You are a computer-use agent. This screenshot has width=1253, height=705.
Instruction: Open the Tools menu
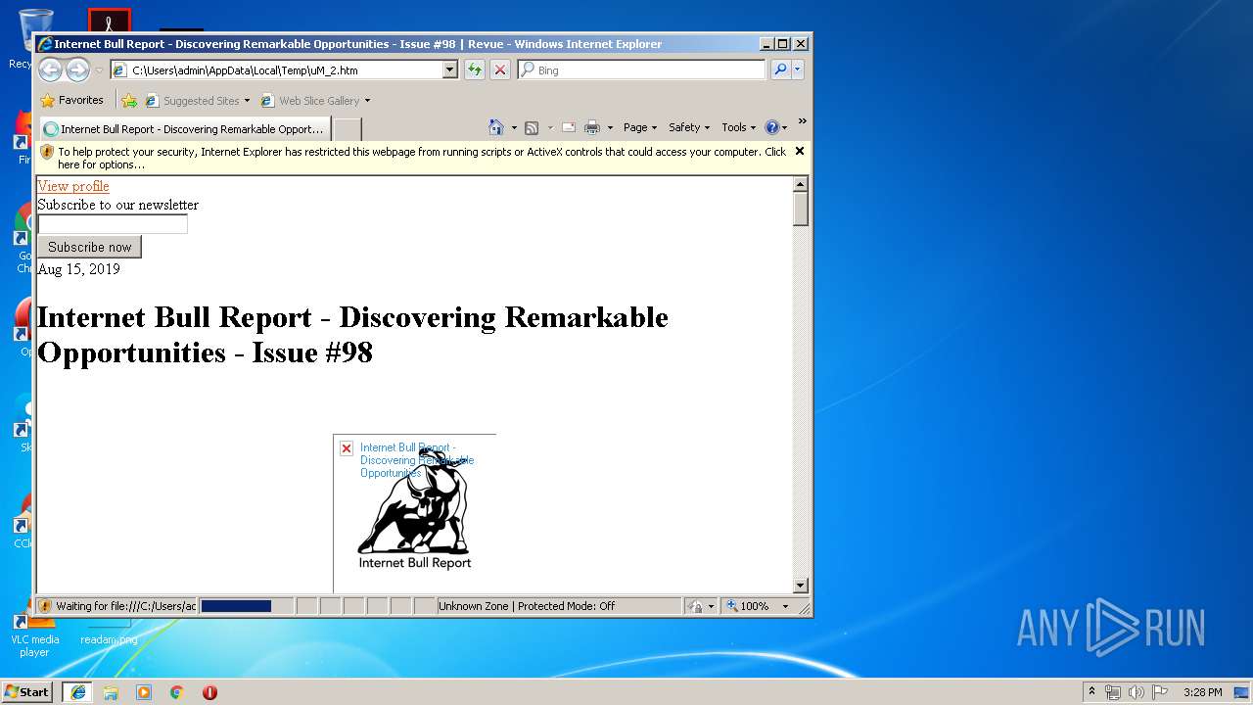click(x=739, y=127)
